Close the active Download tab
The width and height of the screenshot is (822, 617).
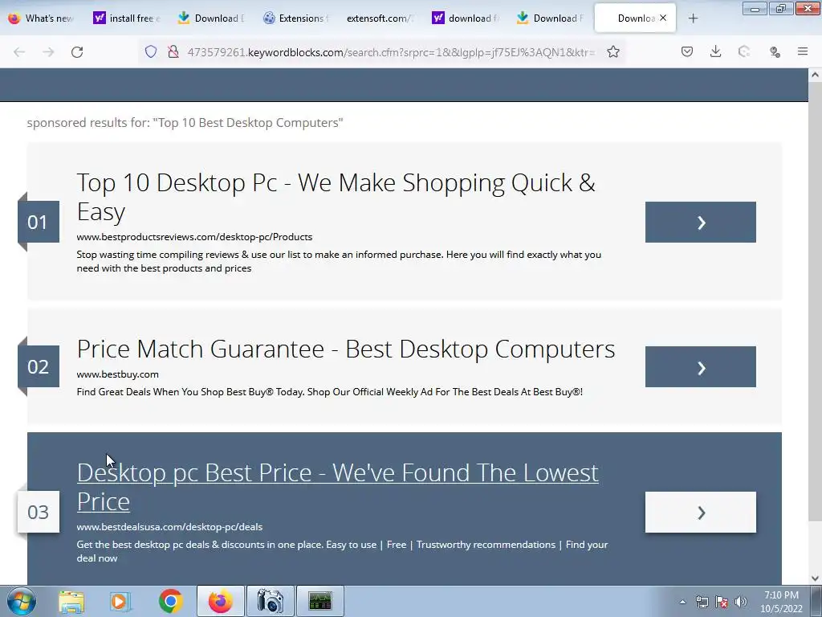[x=663, y=18]
